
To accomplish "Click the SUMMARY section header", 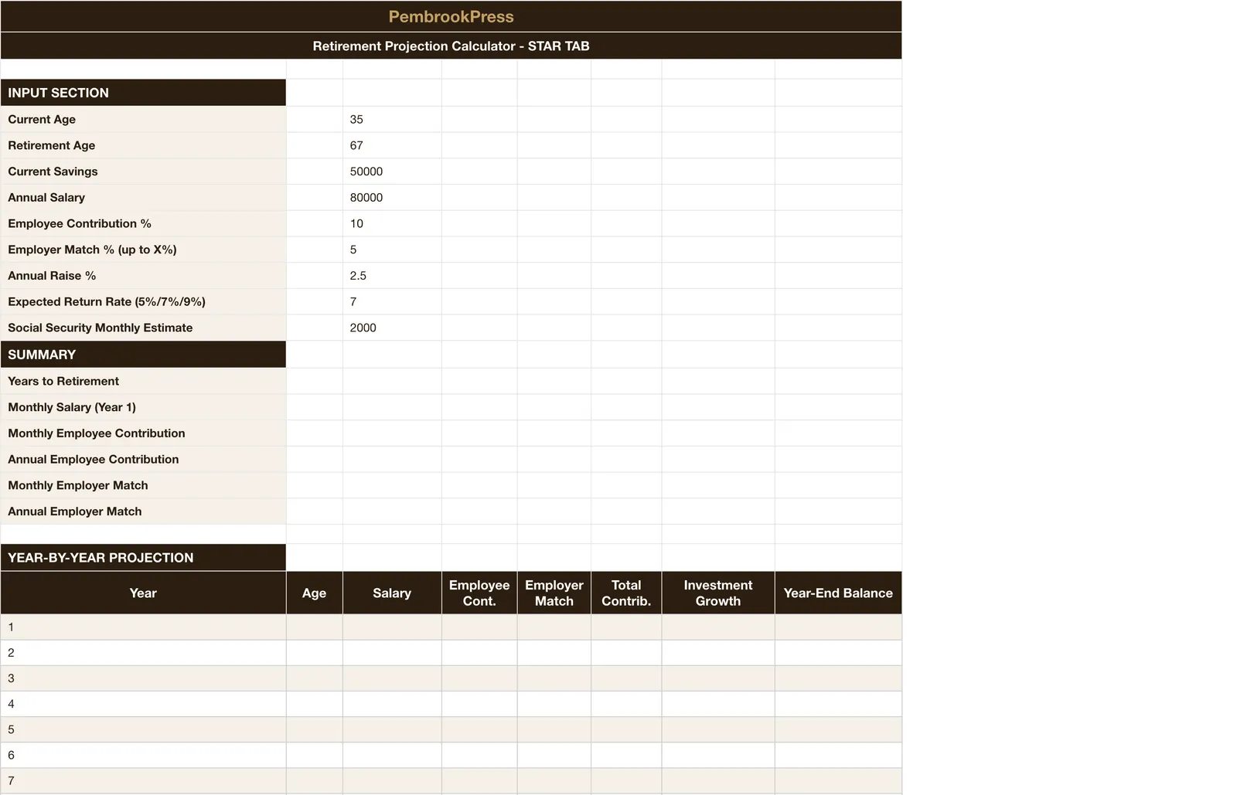I will pos(143,355).
